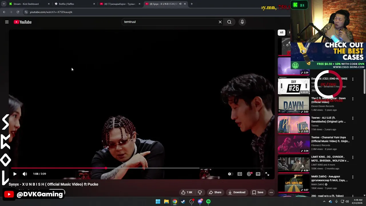
Task: Open the LIFE GOES ON thumbnail
Action: point(294,183)
